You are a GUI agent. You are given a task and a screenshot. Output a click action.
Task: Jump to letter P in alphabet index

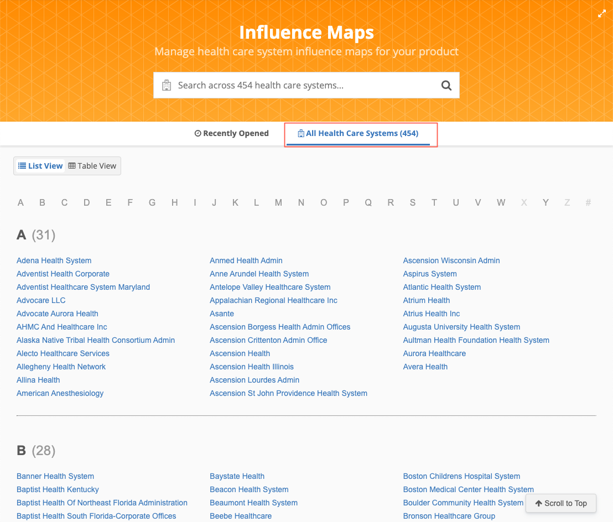pyautogui.click(x=346, y=202)
